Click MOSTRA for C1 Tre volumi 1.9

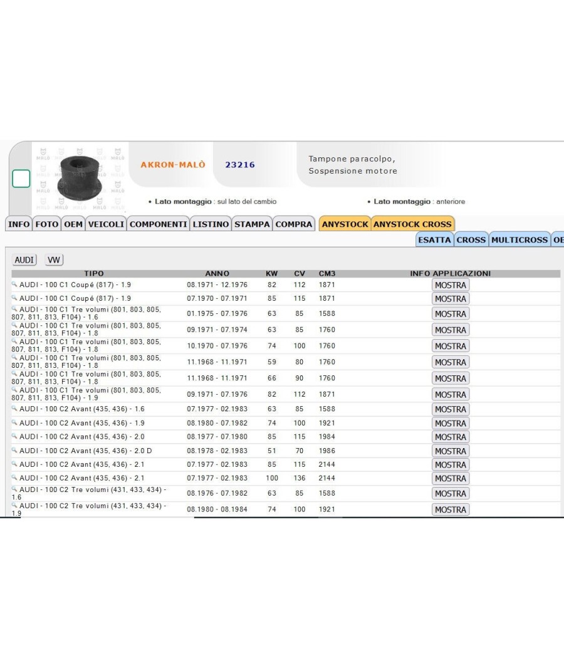click(x=451, y=394)
